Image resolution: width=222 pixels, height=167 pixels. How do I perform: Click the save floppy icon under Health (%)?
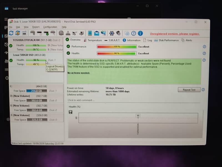point(70,112)
